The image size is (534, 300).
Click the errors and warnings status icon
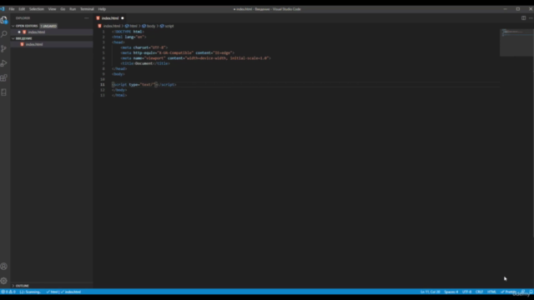8,292
